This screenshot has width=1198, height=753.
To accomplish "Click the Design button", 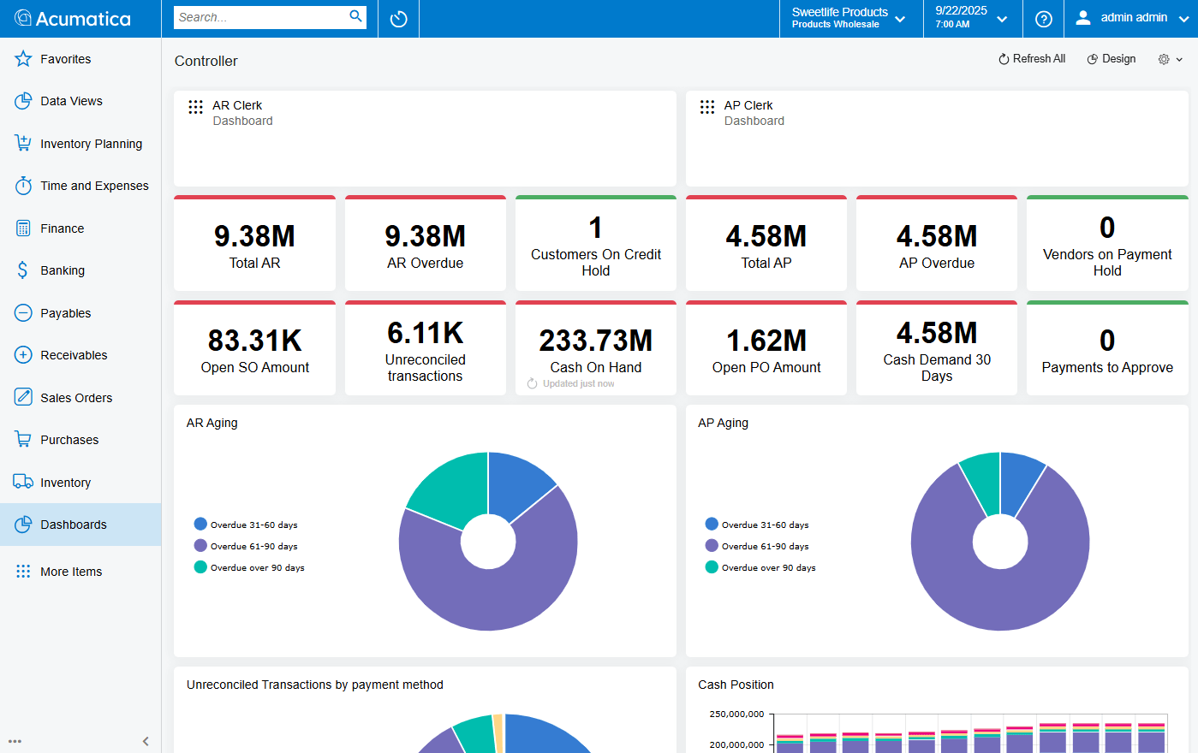I will click(1112, 59).
